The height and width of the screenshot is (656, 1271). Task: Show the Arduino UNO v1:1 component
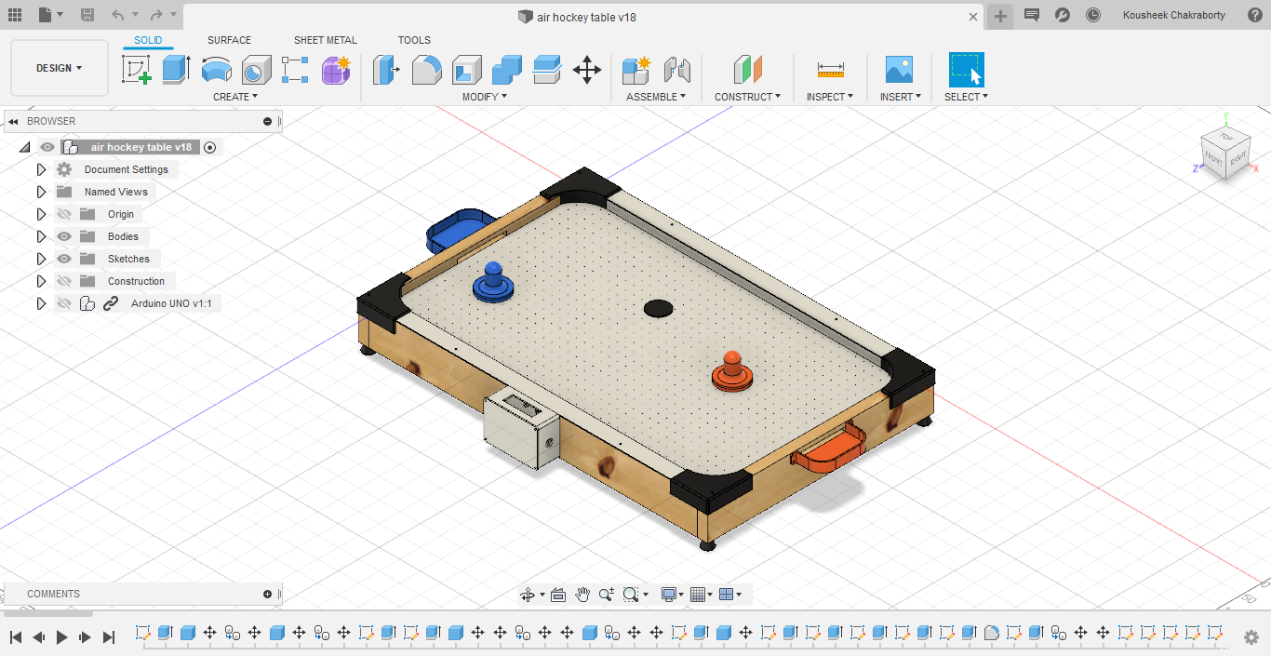coord(64,303)
